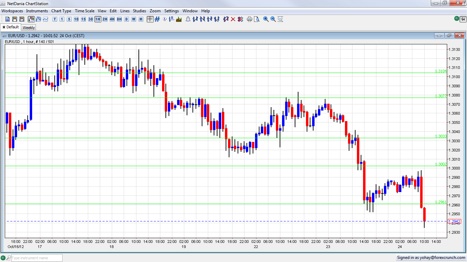Set time scale to 30 minutes
467x262 pixels.
(x=91, y=19)
